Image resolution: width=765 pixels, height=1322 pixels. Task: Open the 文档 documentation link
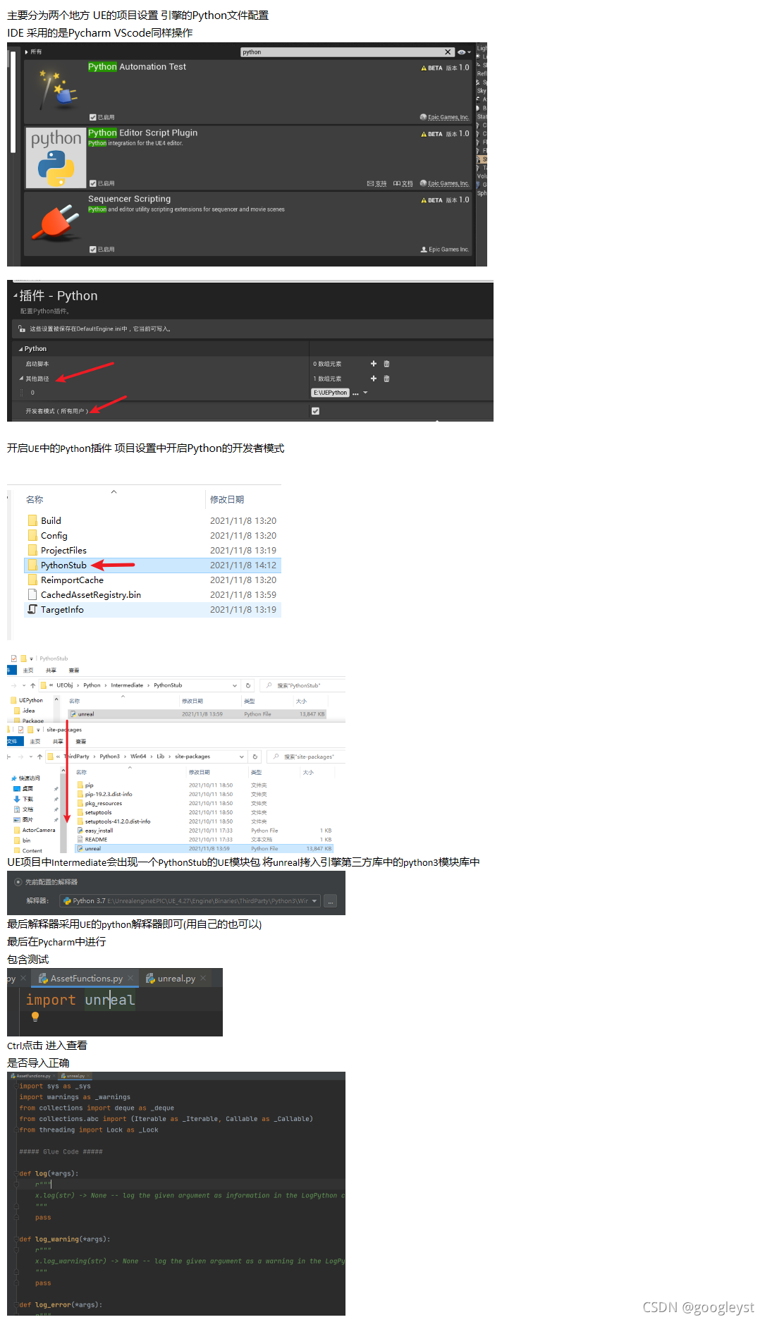(403, 183)
